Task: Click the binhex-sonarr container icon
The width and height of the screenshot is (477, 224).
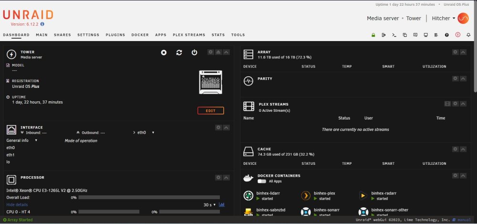Action: pyautogui.click(x=306, y=212)
